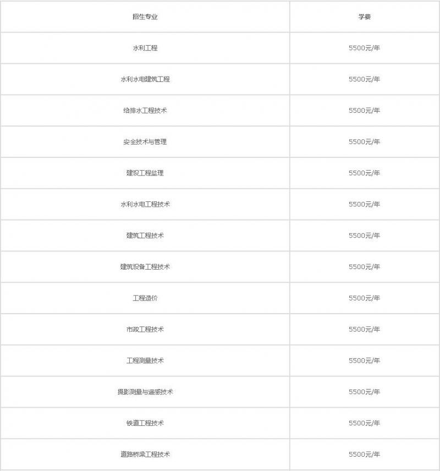Click the 工程造价 major cell
Viewport: 440px width, 471px height.
click(145, 298)
